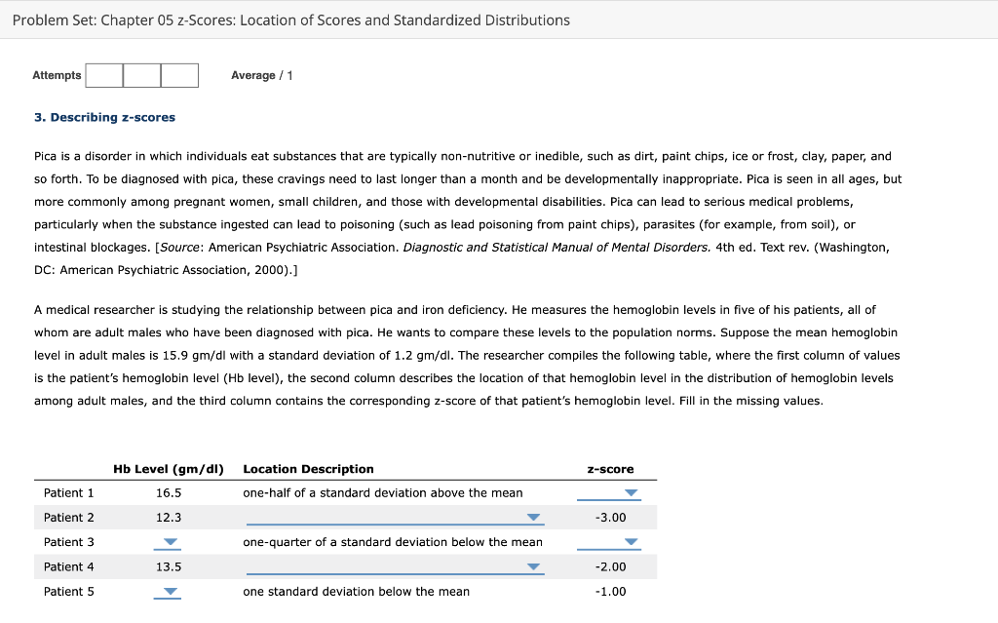The height and width of the screenshot is (623, 998).
Task: Click "one standard deviation below the mean"
Action: coord(357,591)
